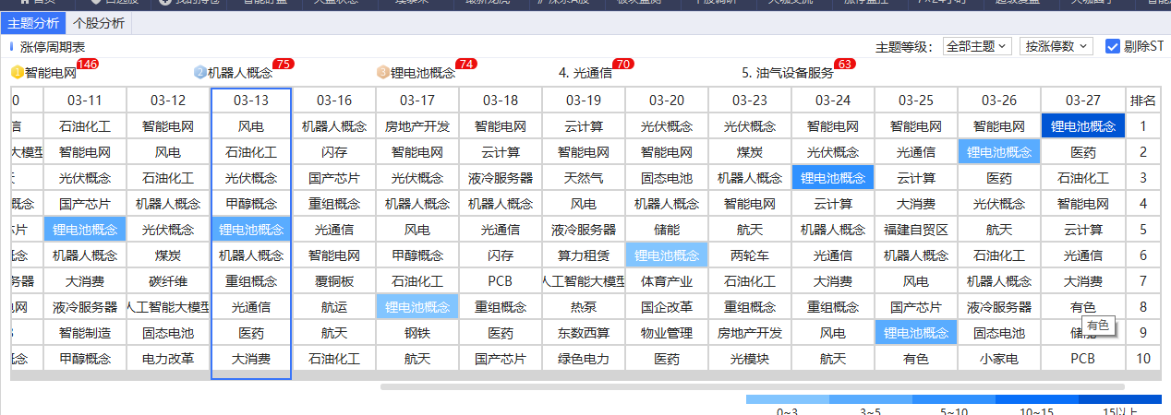
Task: Open the 全部主题 theme level dropdown
Action: click(977, 46)
